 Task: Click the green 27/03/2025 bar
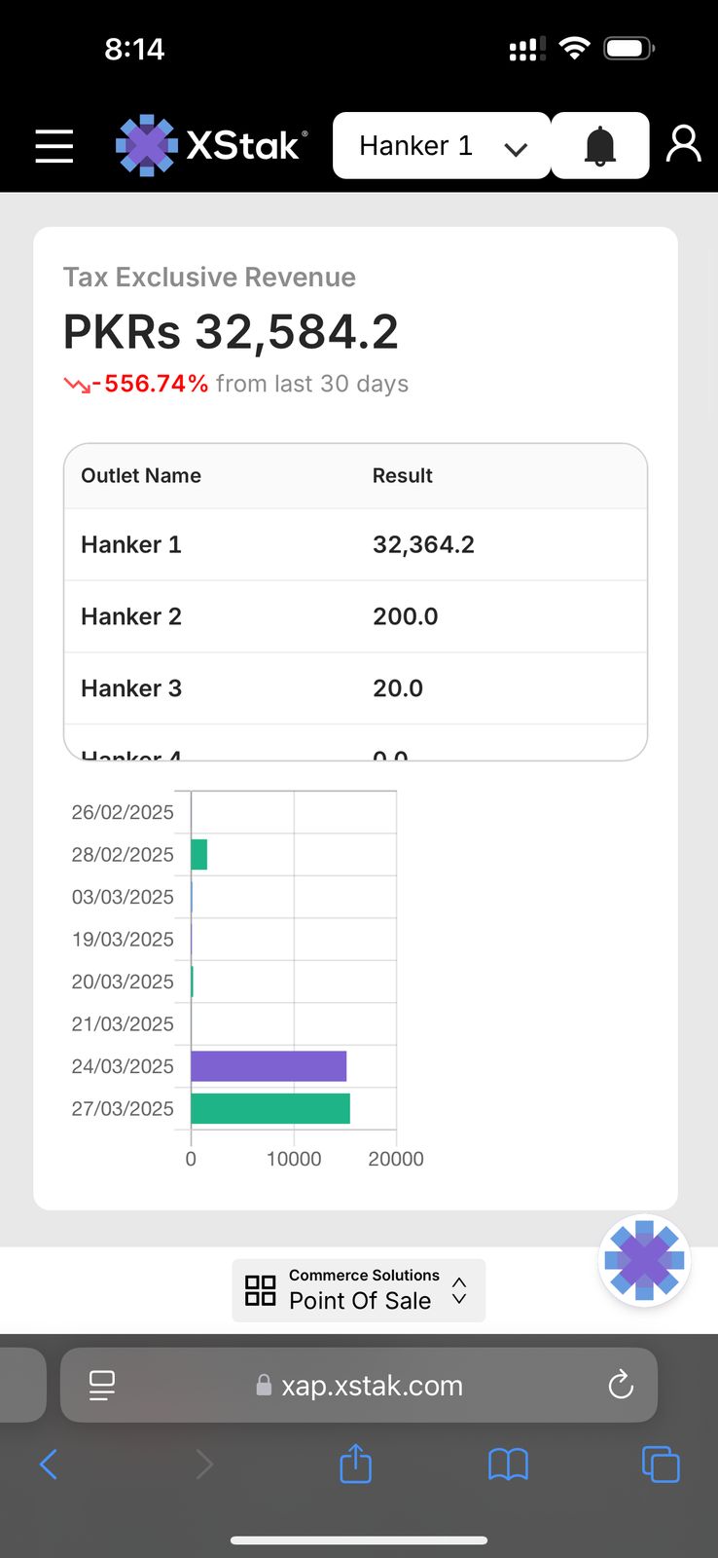tap(270, 1108)
